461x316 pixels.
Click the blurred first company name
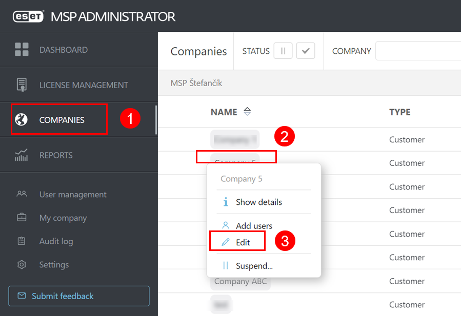(x=235, y=139)
